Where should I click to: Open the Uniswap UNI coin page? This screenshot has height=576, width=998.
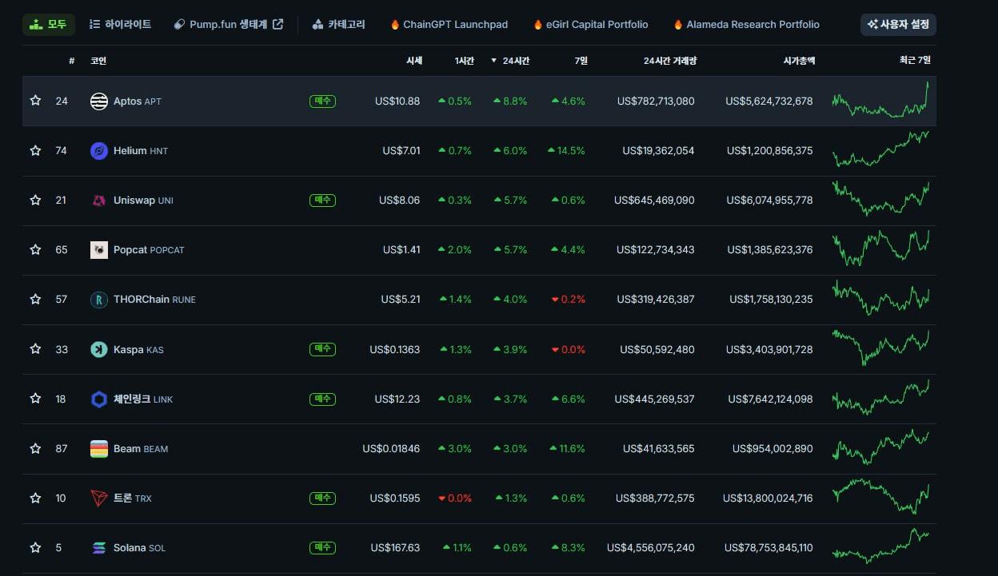coord(143,201)
